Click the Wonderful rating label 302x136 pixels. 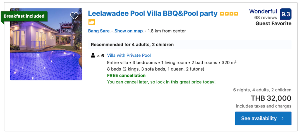point(263,11)
